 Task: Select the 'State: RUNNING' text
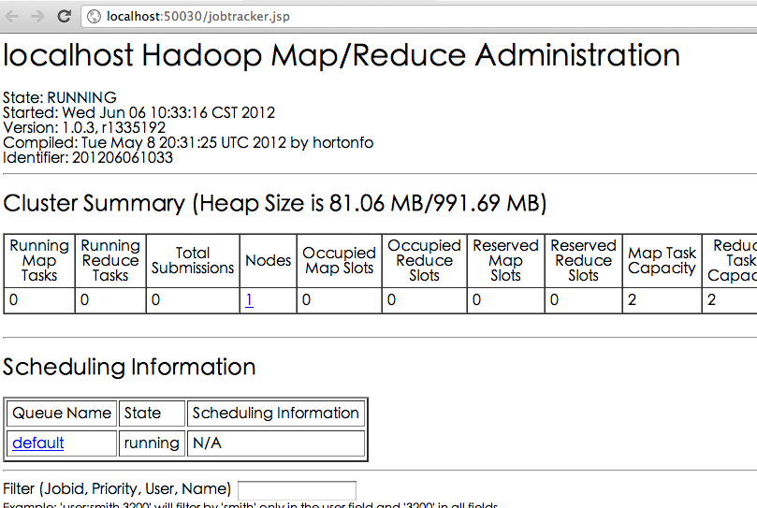pyautogui.click(x=60, y=97)
